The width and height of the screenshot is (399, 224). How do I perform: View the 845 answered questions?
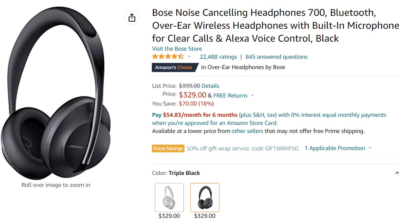(x=276, y=57)
